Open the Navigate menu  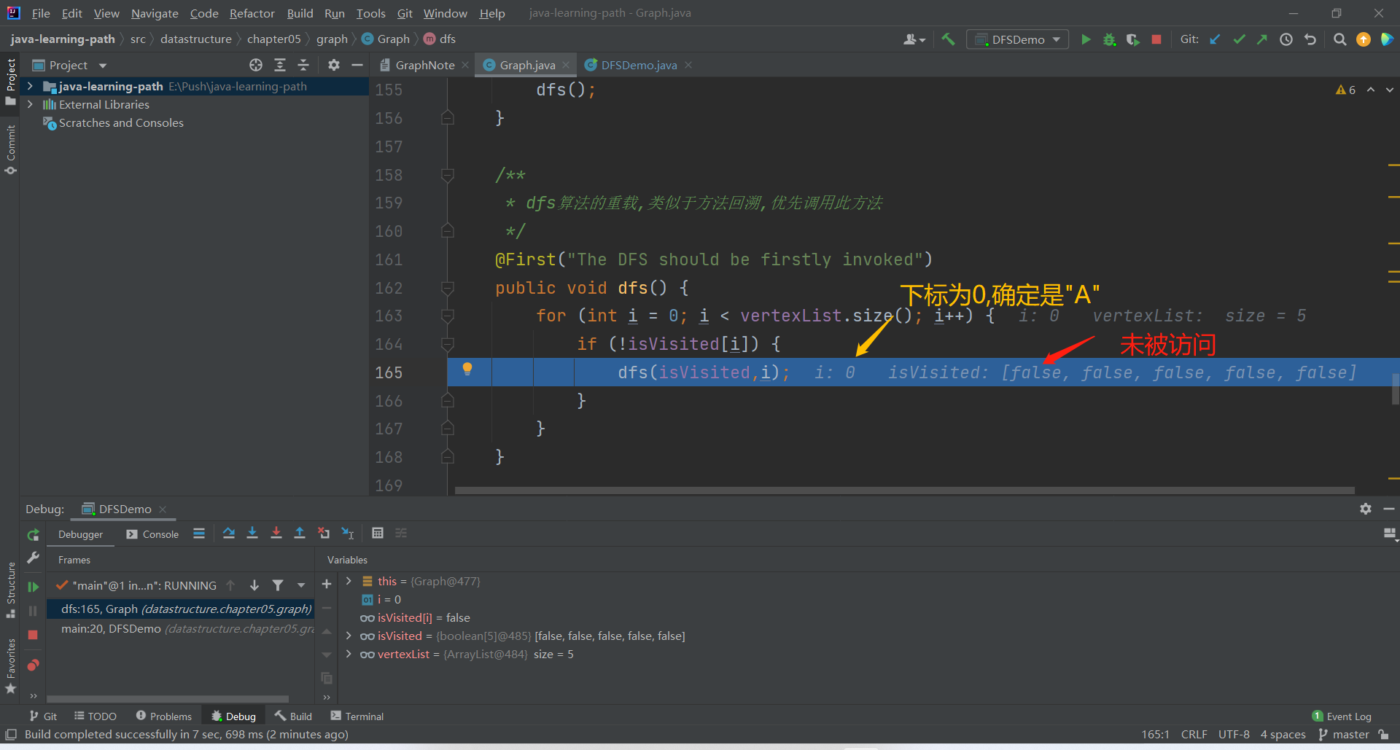pos(155,13)
